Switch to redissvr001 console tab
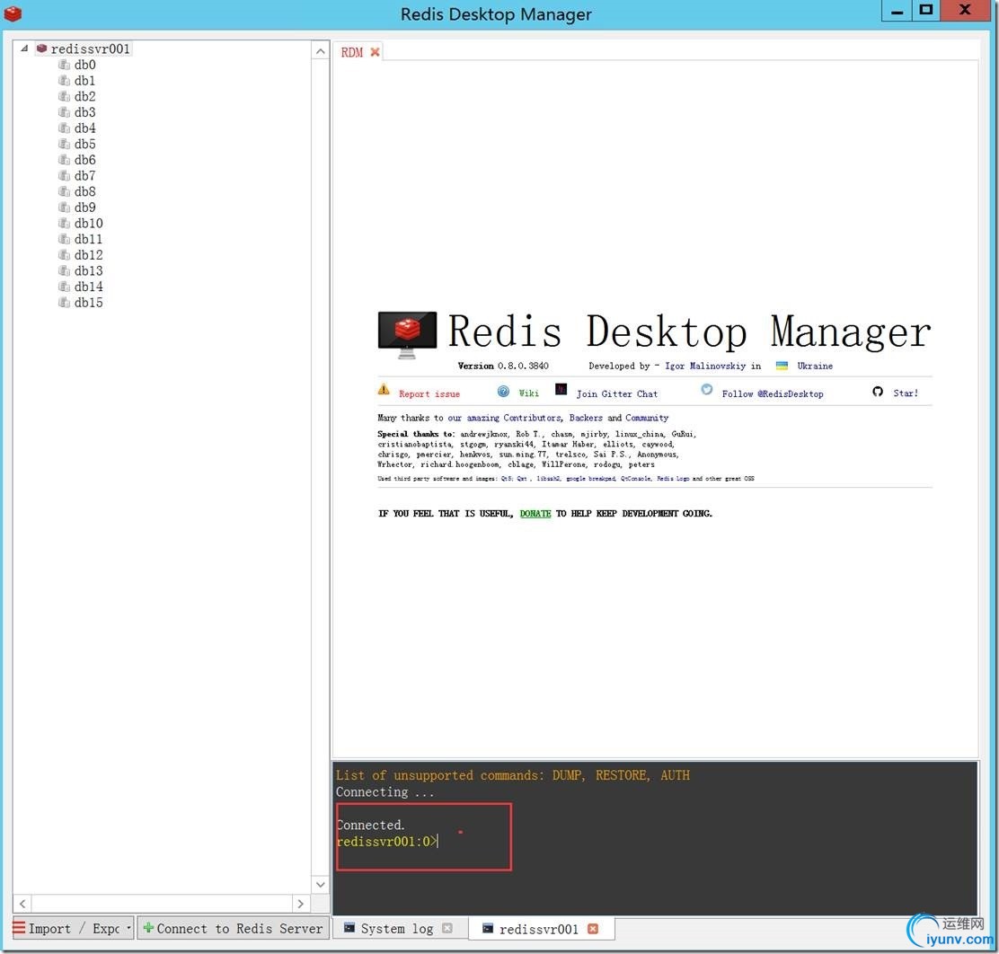 [x=538, y=929]
